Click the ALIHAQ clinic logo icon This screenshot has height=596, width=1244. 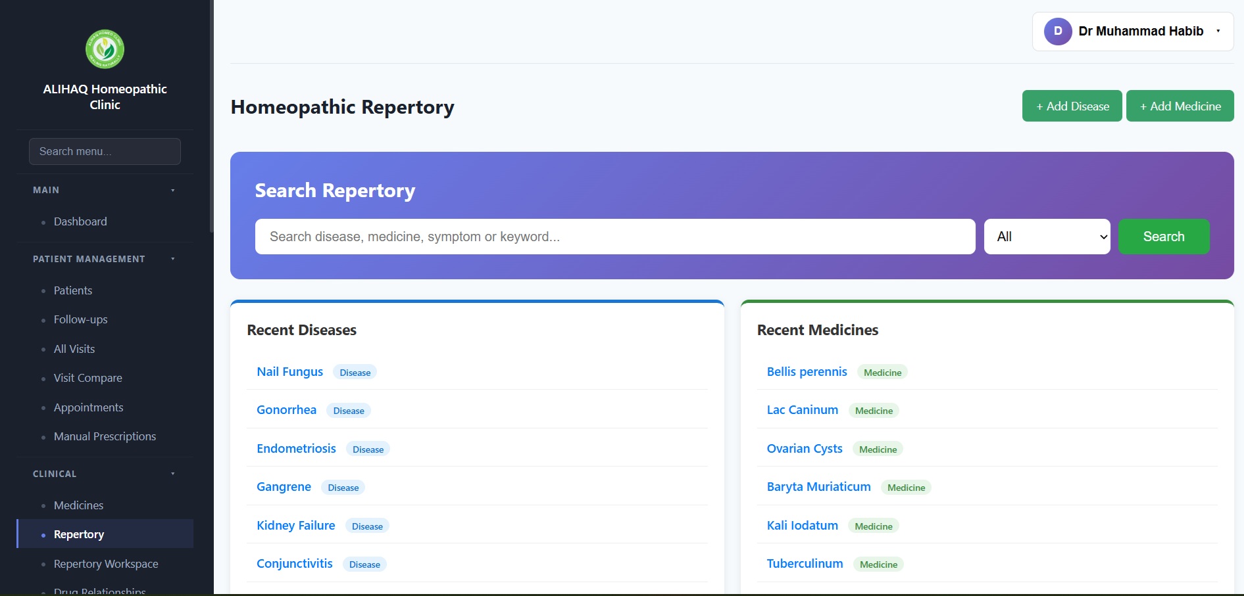click(105, 49)
